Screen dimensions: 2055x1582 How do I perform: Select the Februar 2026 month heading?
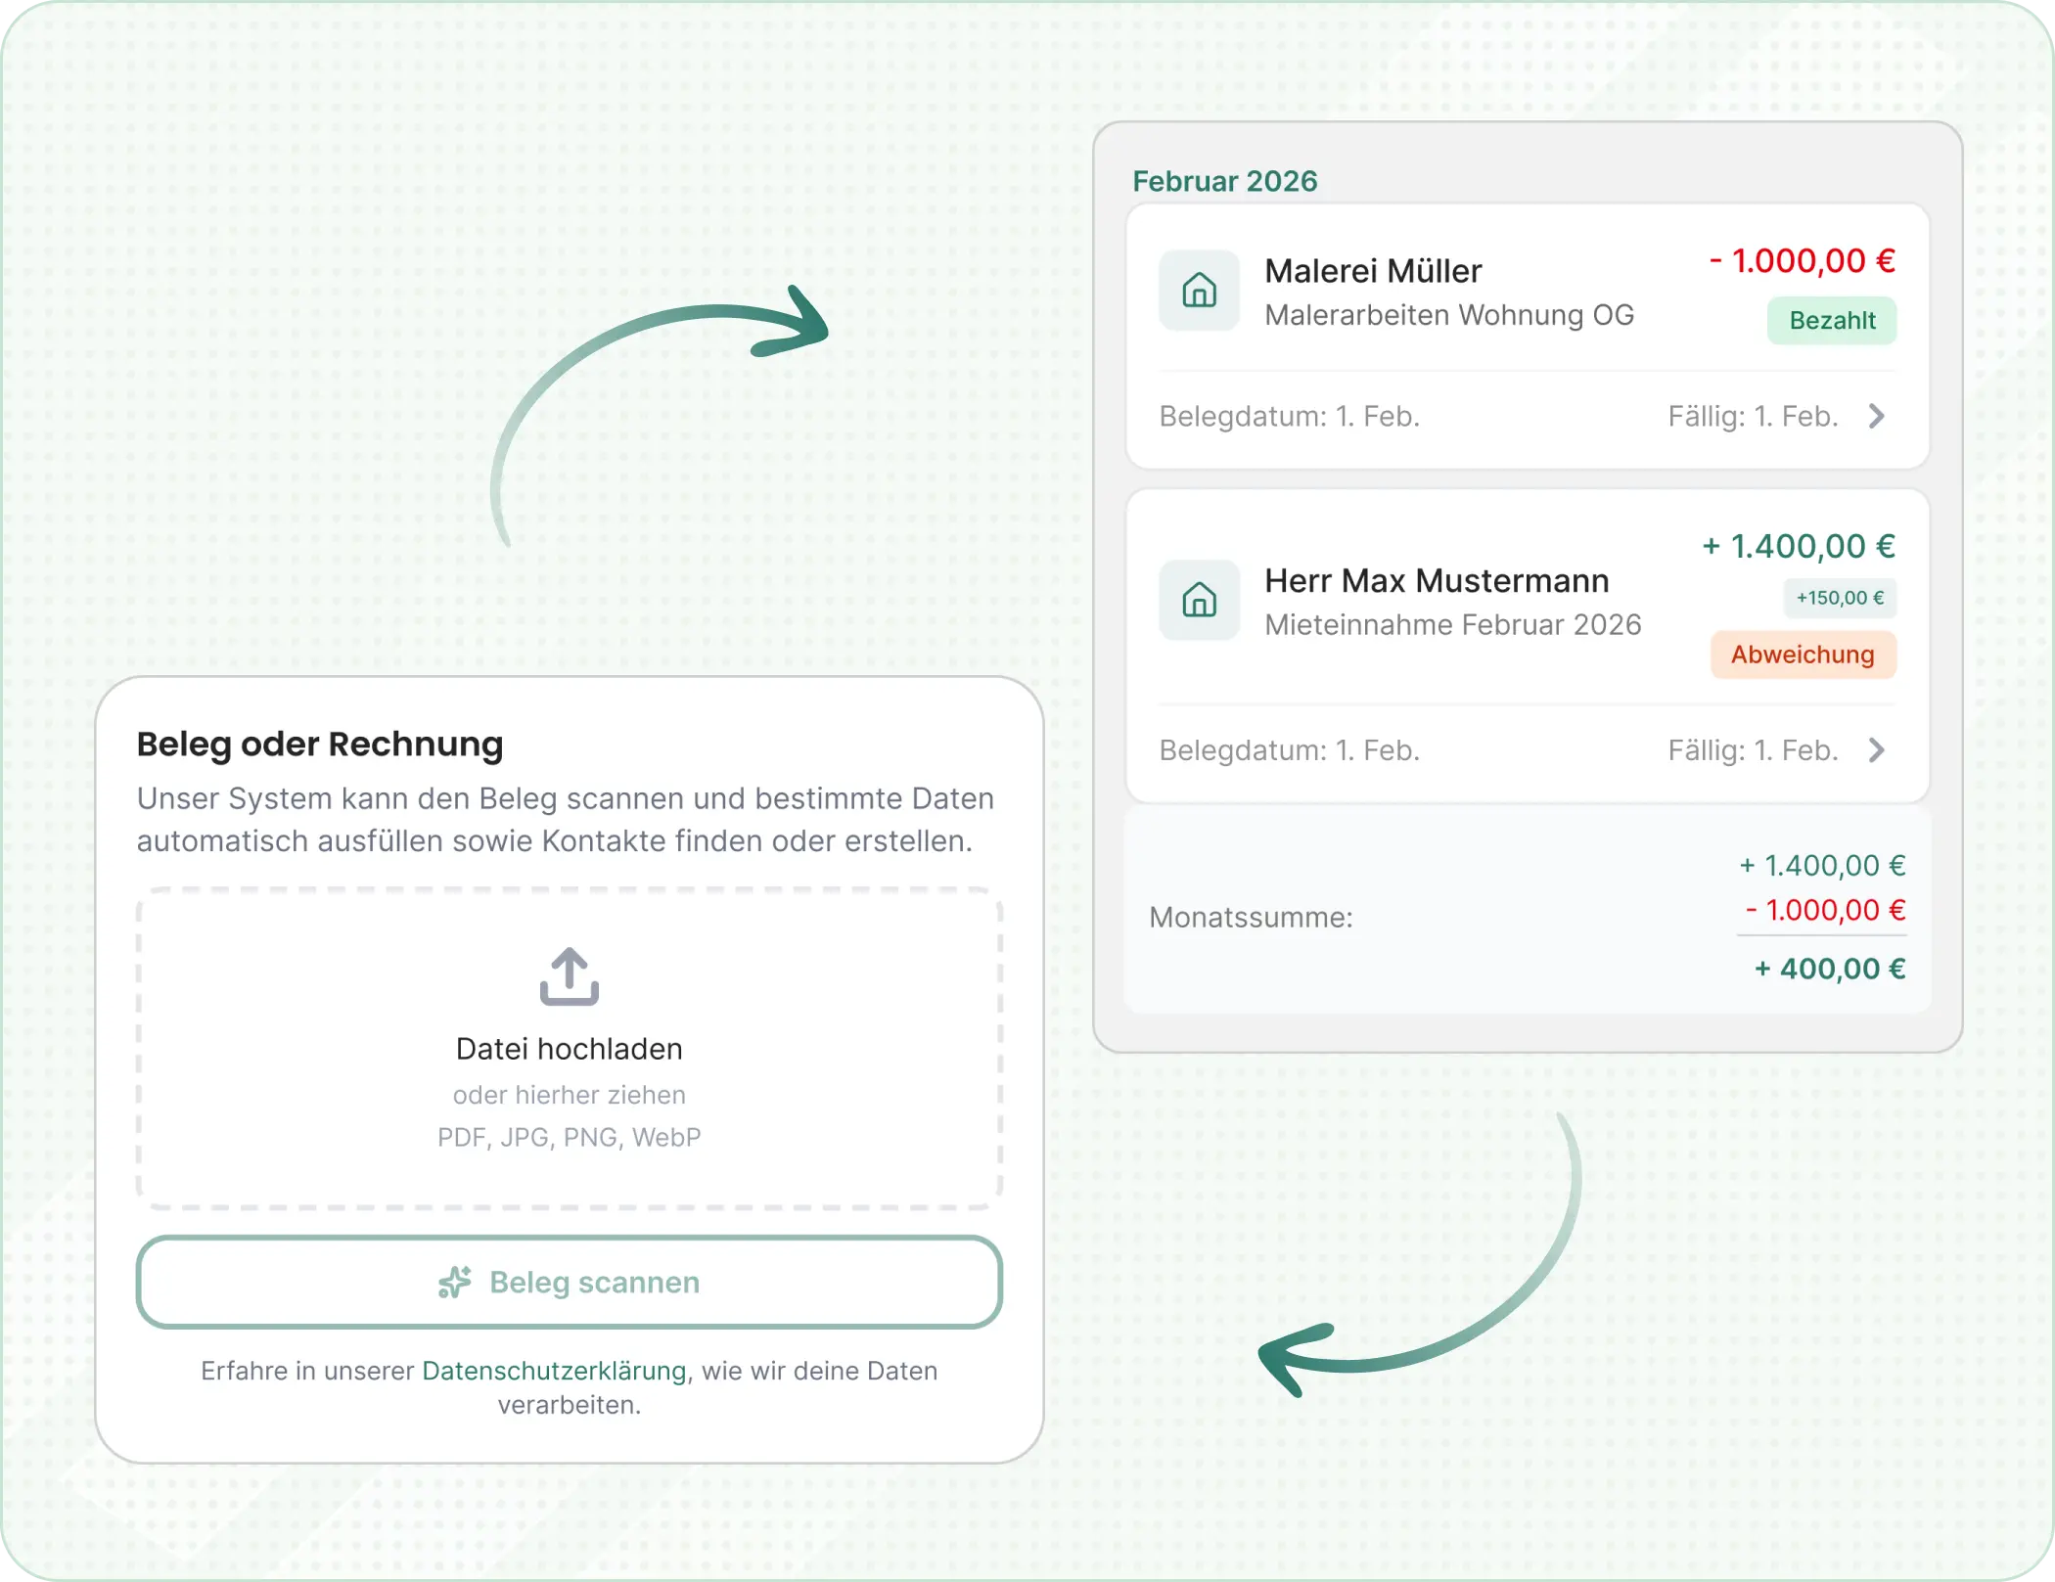click(1224, 181)
